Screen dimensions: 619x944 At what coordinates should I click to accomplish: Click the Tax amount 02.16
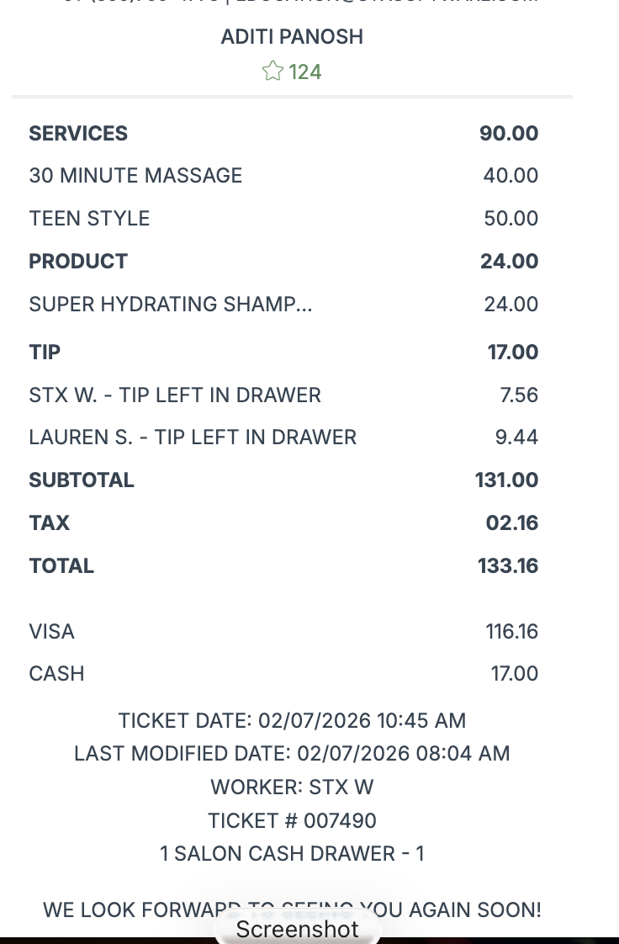click(x=511, y=523)
